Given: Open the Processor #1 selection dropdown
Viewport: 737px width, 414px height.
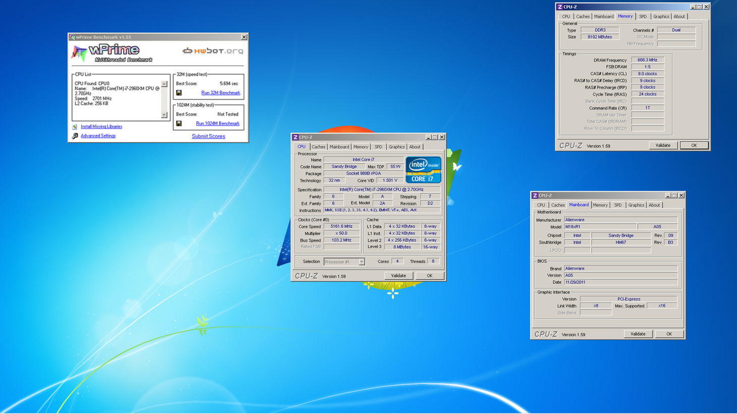Looking at the screenshot, I should point(361,262).
